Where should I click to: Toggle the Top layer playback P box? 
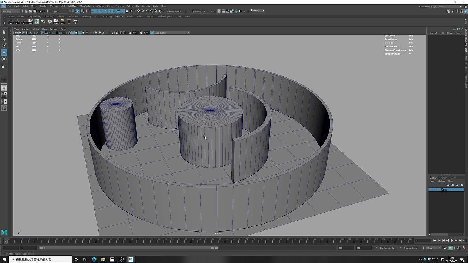coord(435,190)
